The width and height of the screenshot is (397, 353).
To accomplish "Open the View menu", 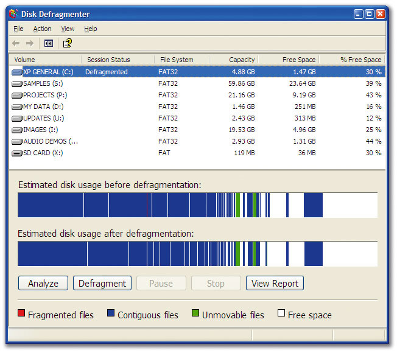I will pyautogui.click(x=68, y=29).
